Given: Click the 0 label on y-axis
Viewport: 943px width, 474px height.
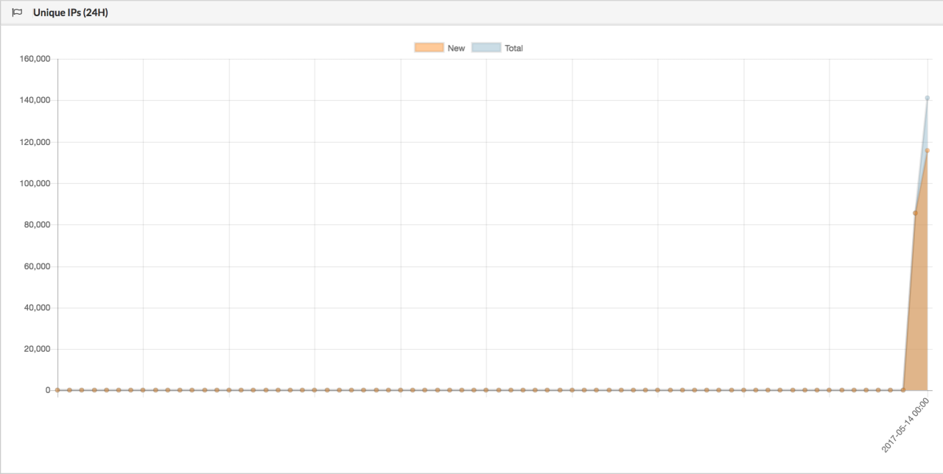Looking at the screenshot, I should [48, 390].
